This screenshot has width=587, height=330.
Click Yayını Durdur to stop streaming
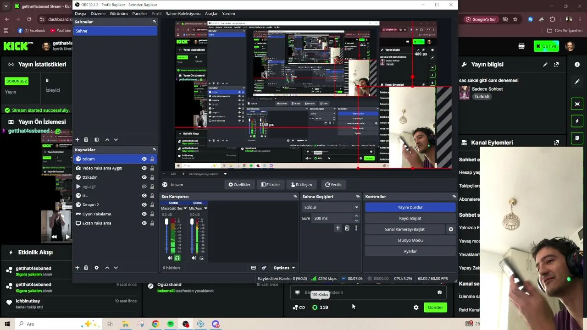click(410, 207)
